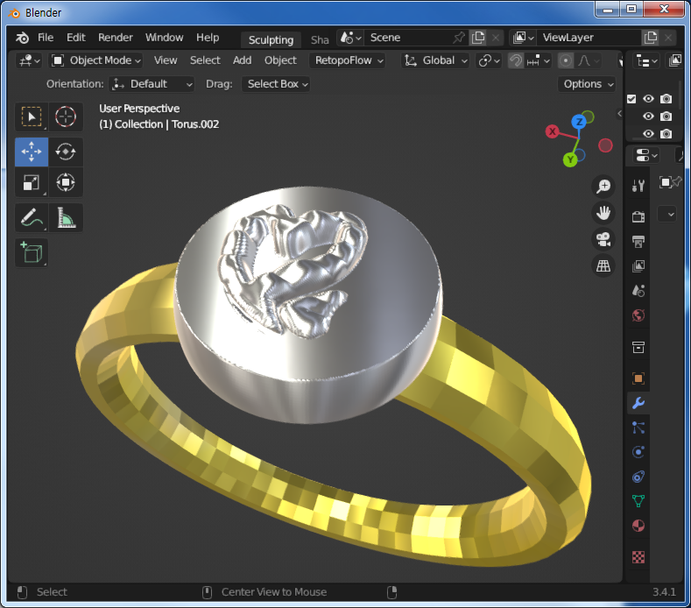Open the Object Mode dropdown
The height and width of the screenshot is (608, 691).
(96, 60)
